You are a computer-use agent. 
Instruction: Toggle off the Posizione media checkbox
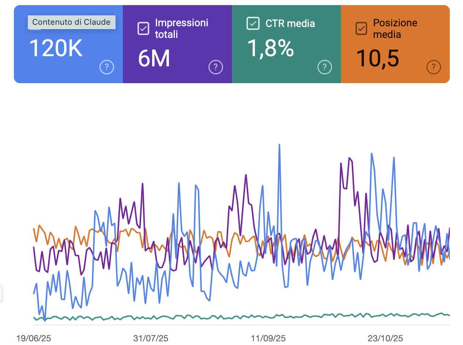click(x=361, y=28)
